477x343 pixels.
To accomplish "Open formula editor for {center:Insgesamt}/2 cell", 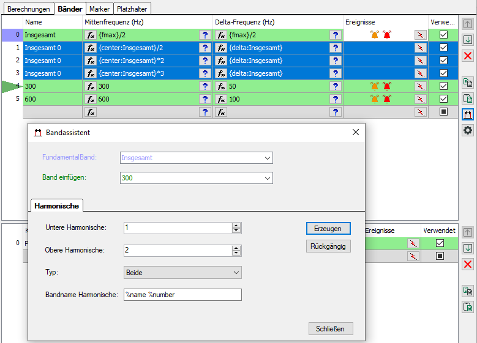I will pos(91,48).
